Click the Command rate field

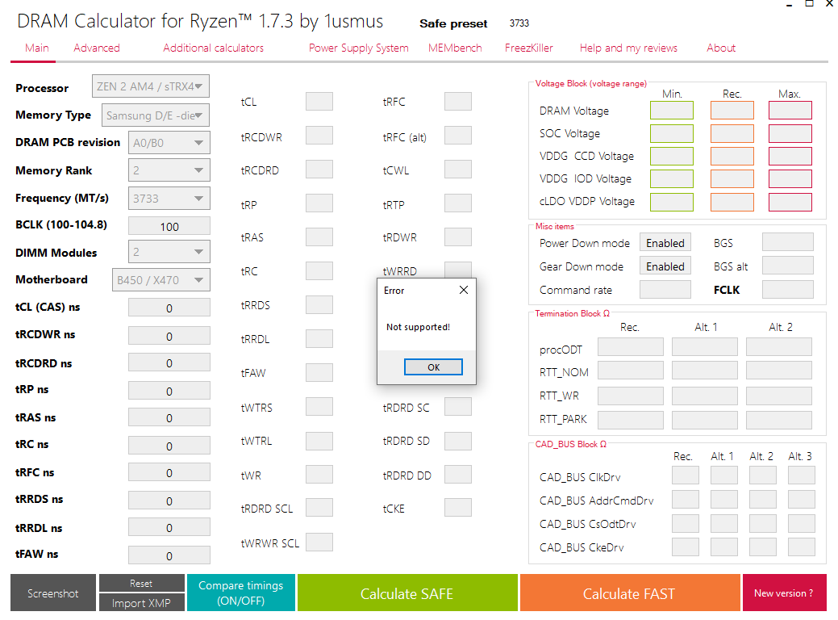665,289
